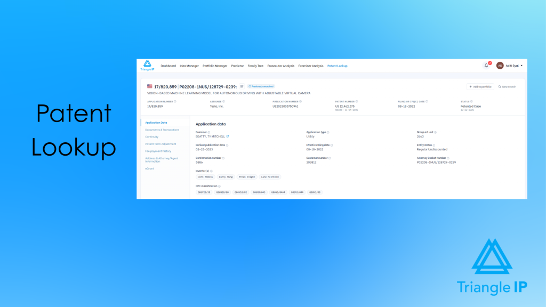Open the Continuity section
This screenshot has width=546, height=307.
152,137
